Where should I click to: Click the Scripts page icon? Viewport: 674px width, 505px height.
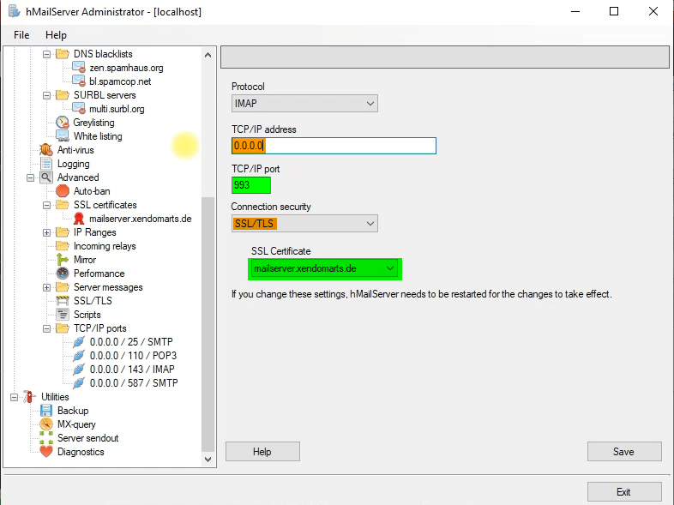63,315
